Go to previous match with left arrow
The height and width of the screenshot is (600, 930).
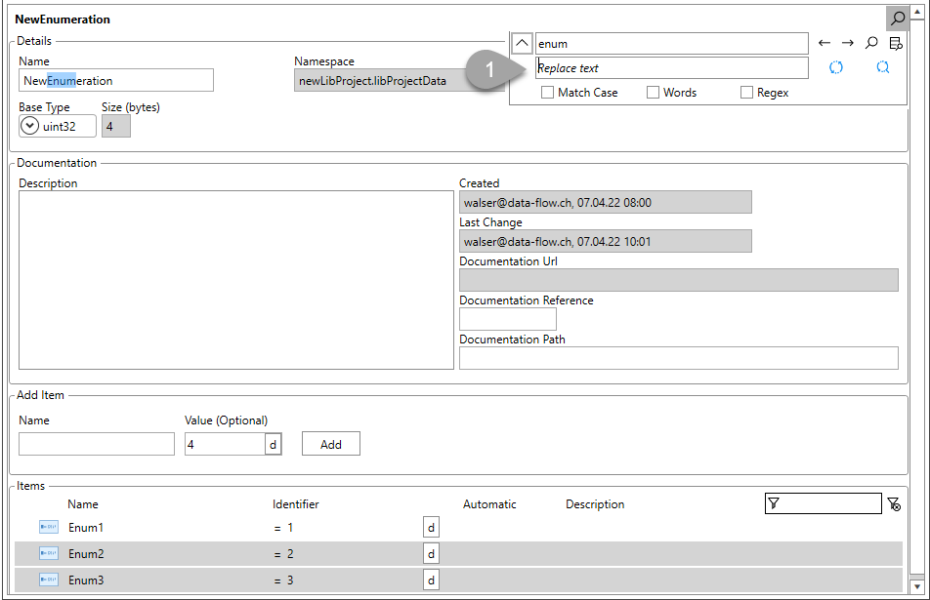pyautogui.click(x=824, y=43)
